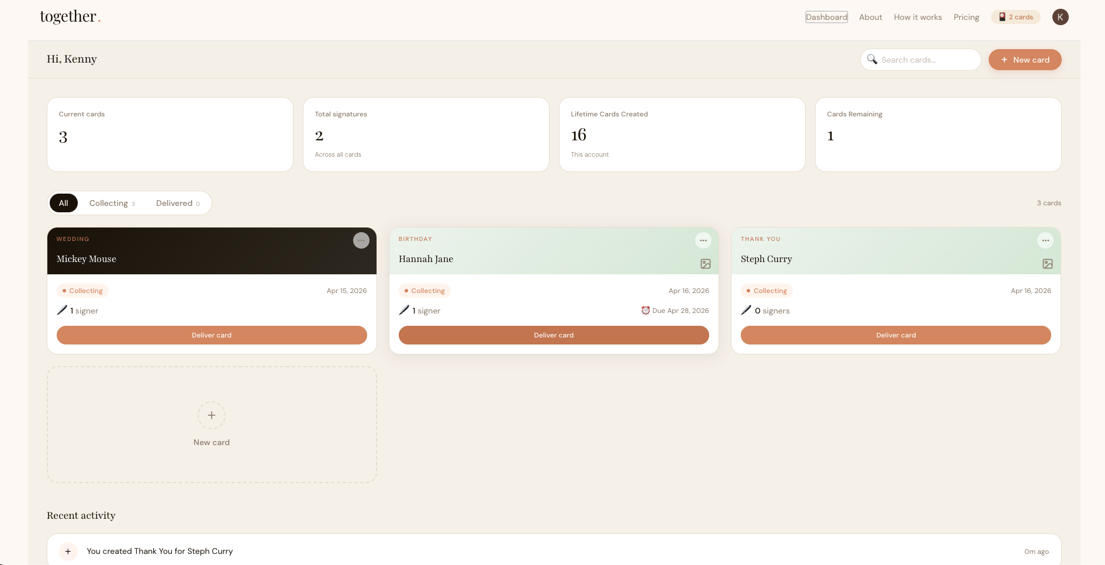Click pen icon on Steph Curry card
The width and height of the screenshot is (1105, 565).
click(746, 310)
